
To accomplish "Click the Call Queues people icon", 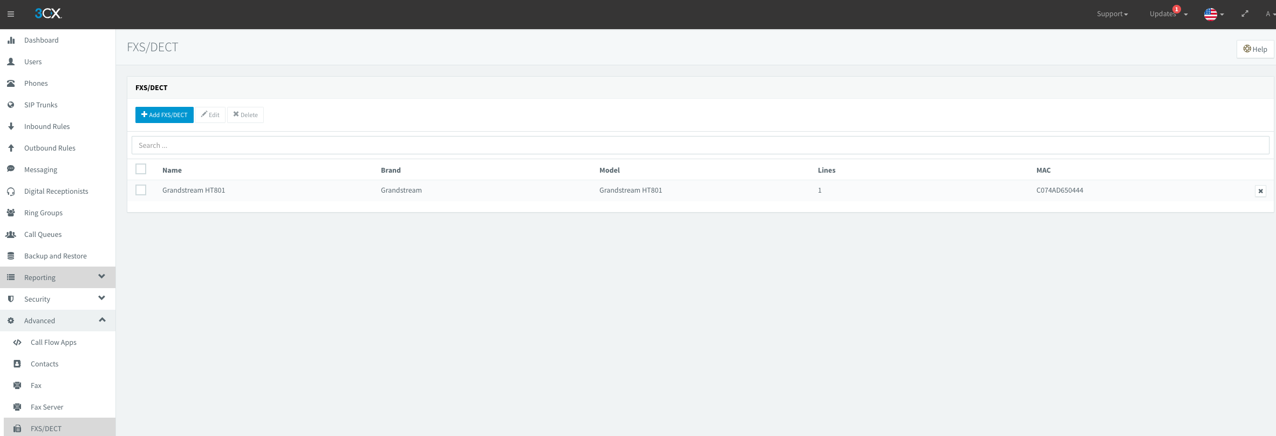I will (11, 234).
